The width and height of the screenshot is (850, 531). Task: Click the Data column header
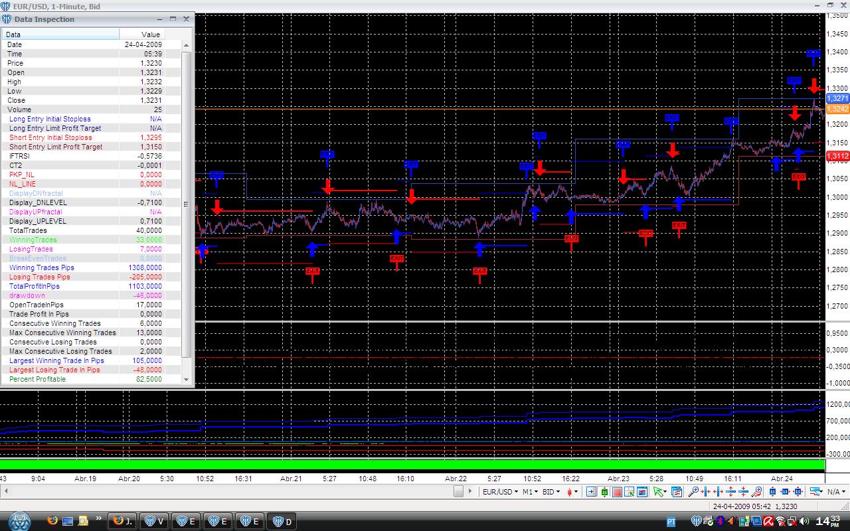point(60,35)
